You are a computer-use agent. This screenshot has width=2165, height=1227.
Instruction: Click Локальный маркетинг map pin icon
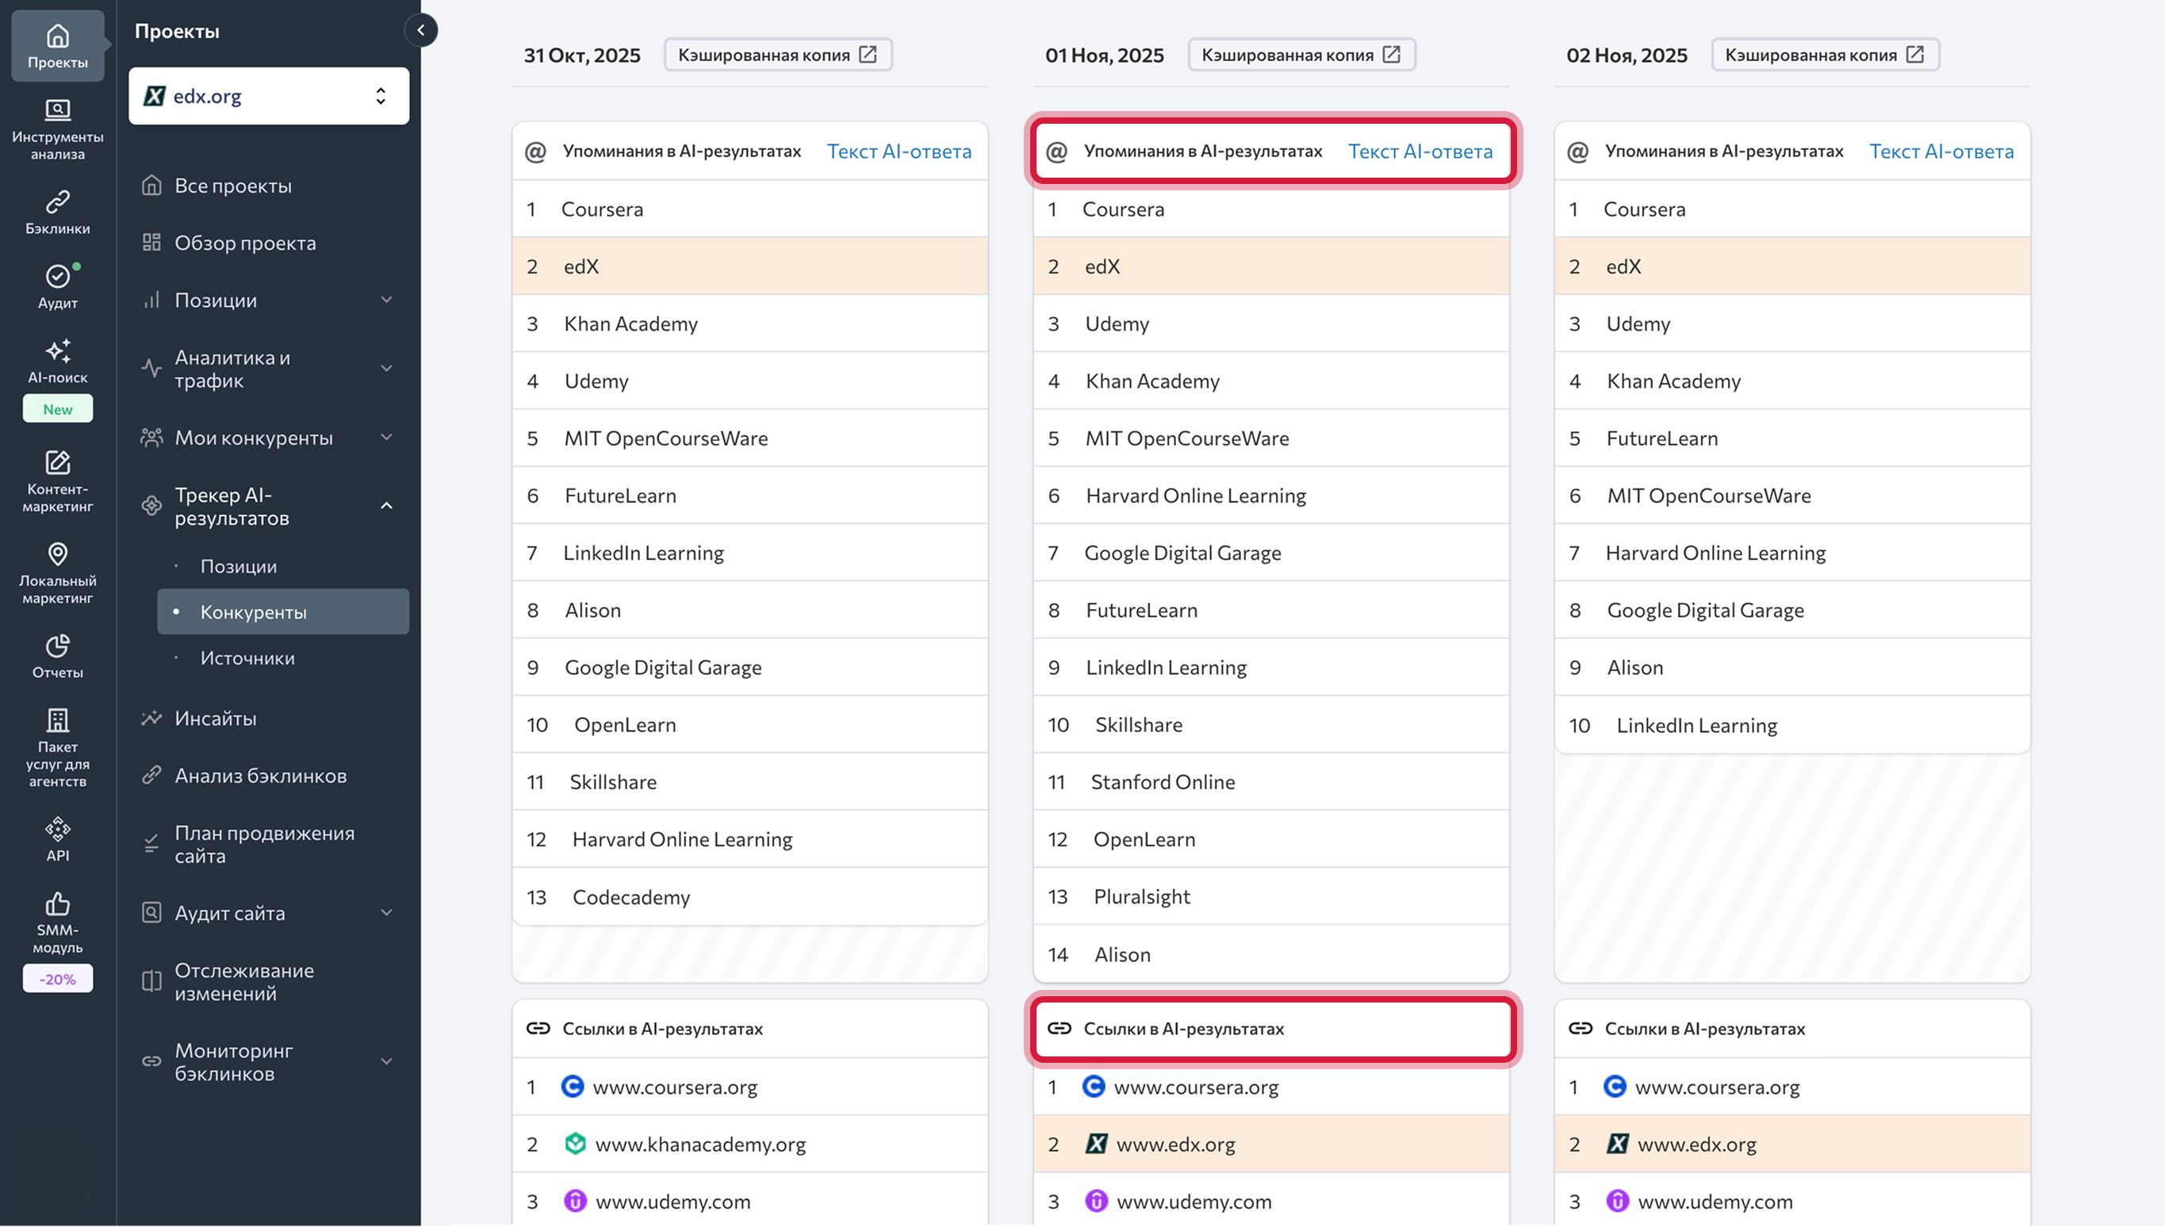[57, 554]
